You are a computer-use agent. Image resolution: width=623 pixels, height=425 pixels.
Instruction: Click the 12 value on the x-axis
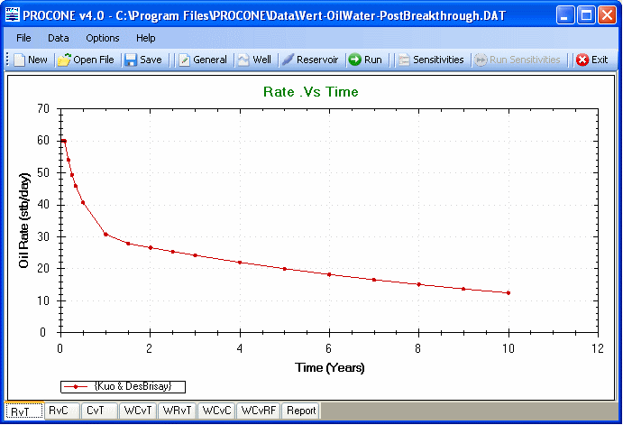[x=597, y=348]
